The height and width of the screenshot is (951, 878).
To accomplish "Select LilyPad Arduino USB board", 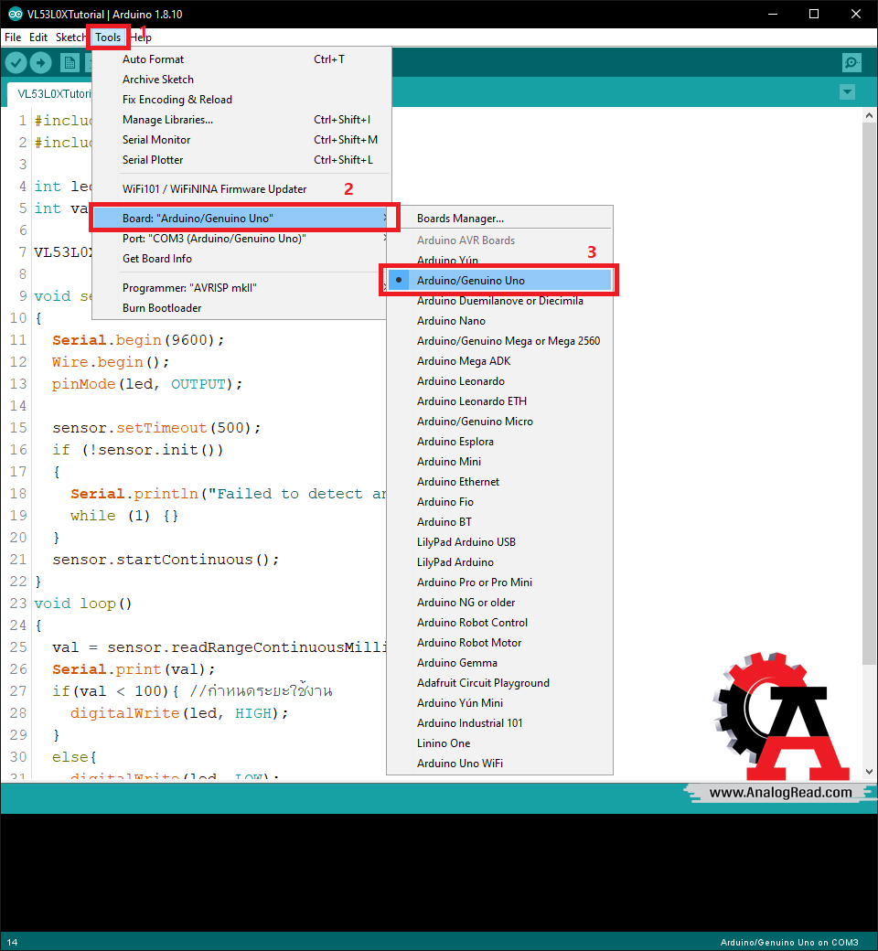I will 499,541.
